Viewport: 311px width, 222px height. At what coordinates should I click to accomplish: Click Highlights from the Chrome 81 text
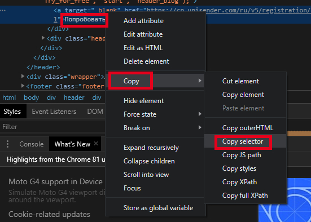(x=56, y=159)
